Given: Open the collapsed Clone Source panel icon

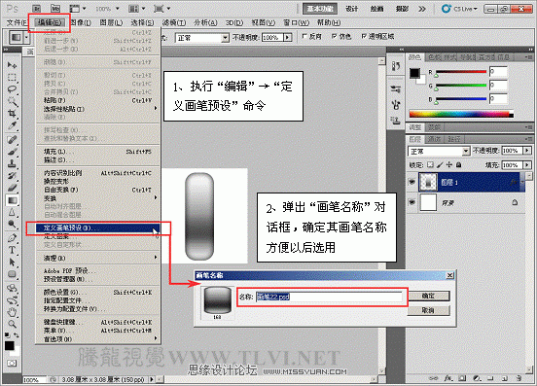Looking at the screenshot, I should [396, 121].
